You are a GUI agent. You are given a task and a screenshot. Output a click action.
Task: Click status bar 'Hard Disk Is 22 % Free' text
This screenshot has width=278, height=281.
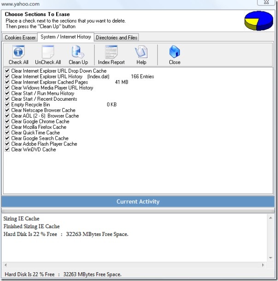point(63,275)
